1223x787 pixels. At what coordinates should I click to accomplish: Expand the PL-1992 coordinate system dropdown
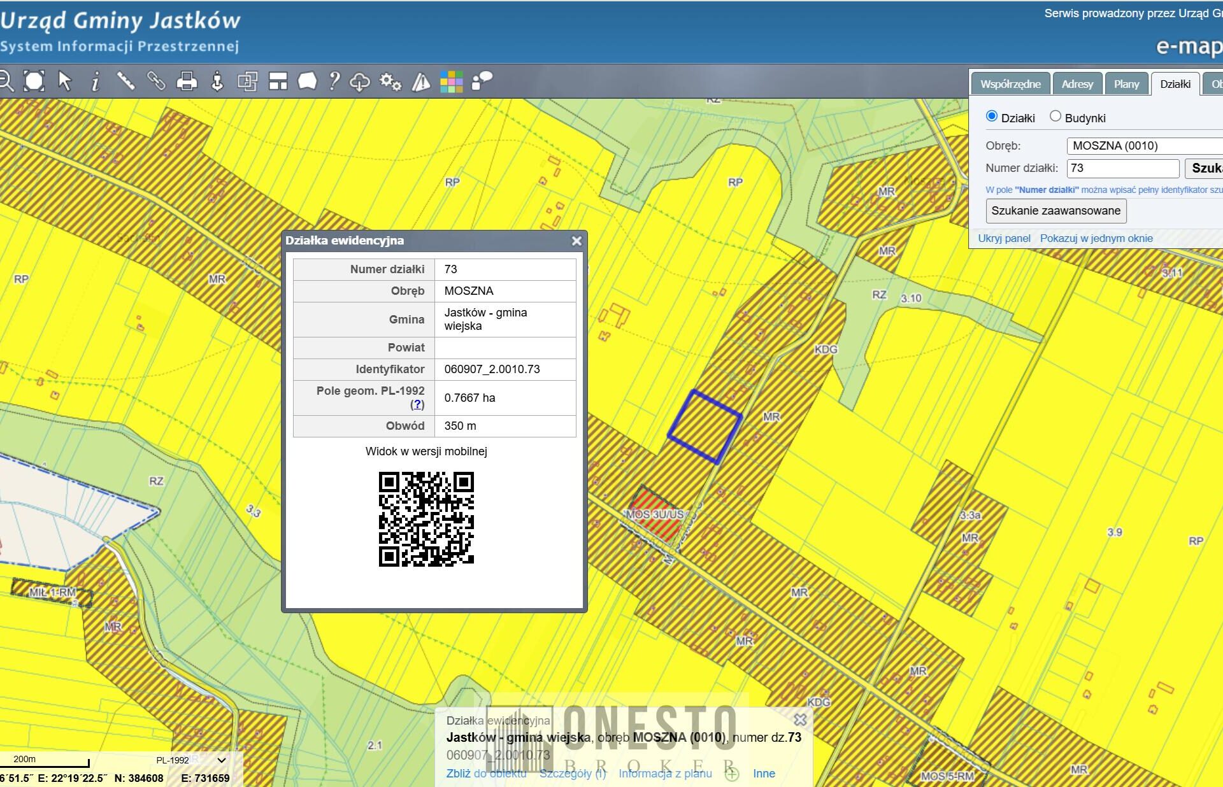pyautogui.click(x=221, y=760)
